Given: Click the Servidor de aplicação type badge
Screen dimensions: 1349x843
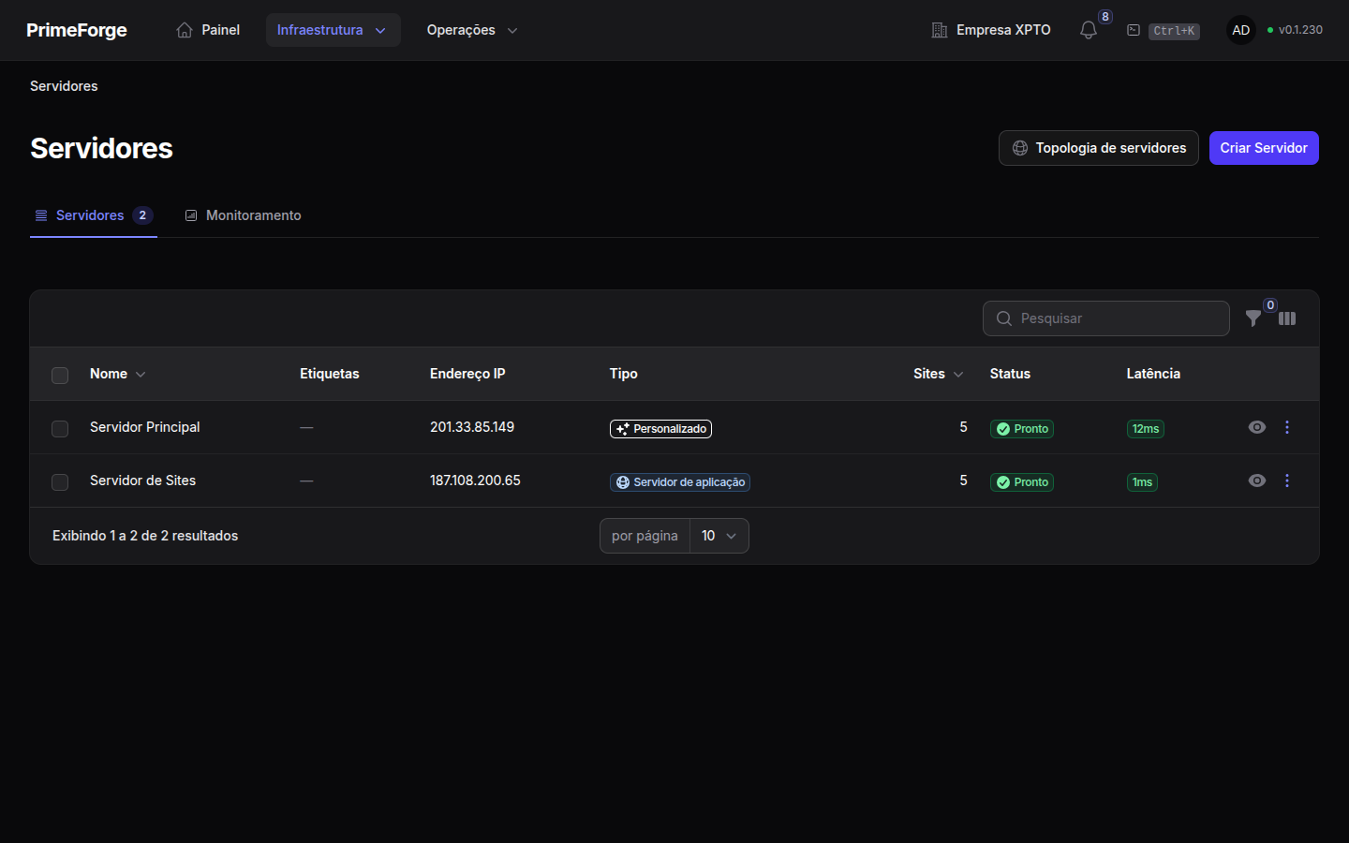Looking at the screenshot, I should coord(680,482).
